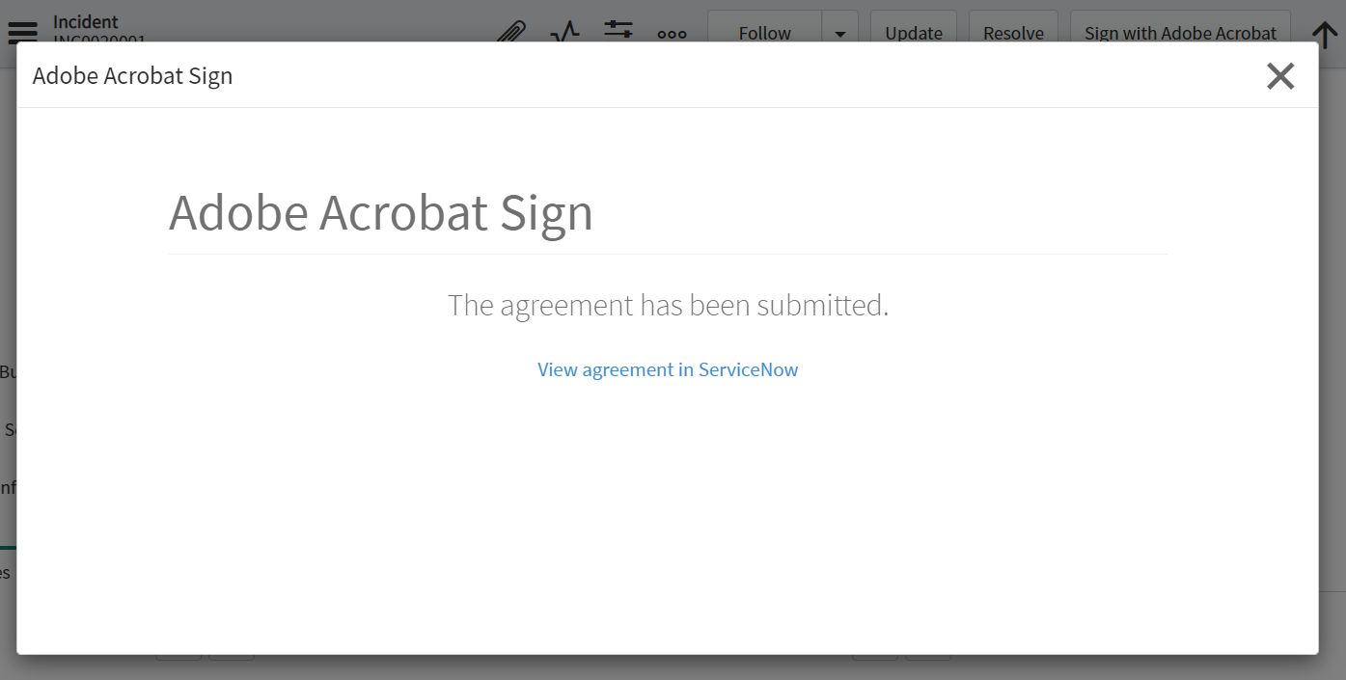Viewport: 1346px width, 680px height.
Task: Open View agreement in ServiceNow link
Action: (x=667, y=369)
